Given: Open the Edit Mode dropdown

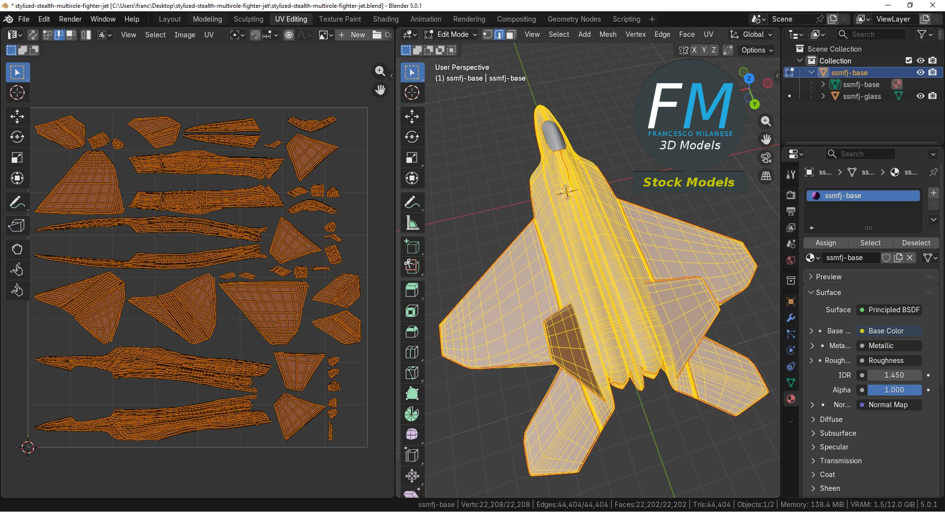Looking at the screenshot, I should pos(450,34).
